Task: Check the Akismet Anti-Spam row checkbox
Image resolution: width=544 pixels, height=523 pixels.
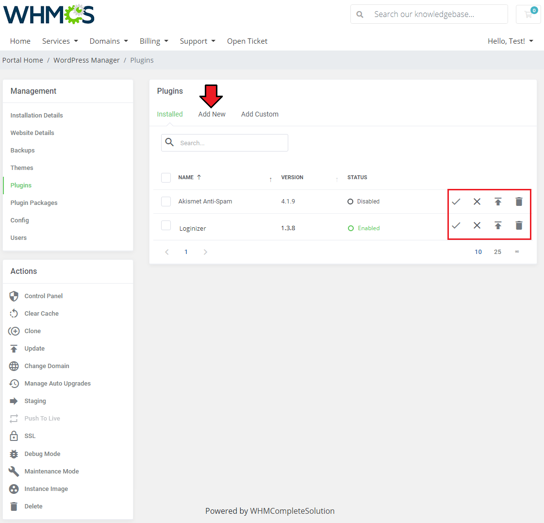Action: click(166, 202)
